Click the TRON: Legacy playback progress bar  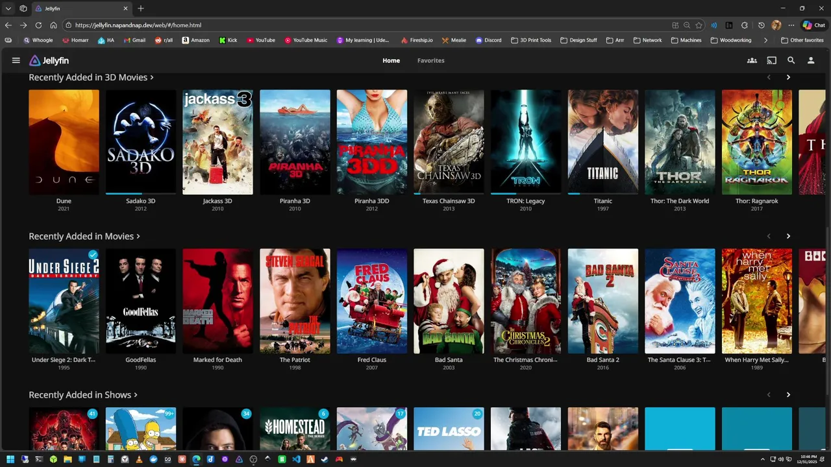[526, 193]
